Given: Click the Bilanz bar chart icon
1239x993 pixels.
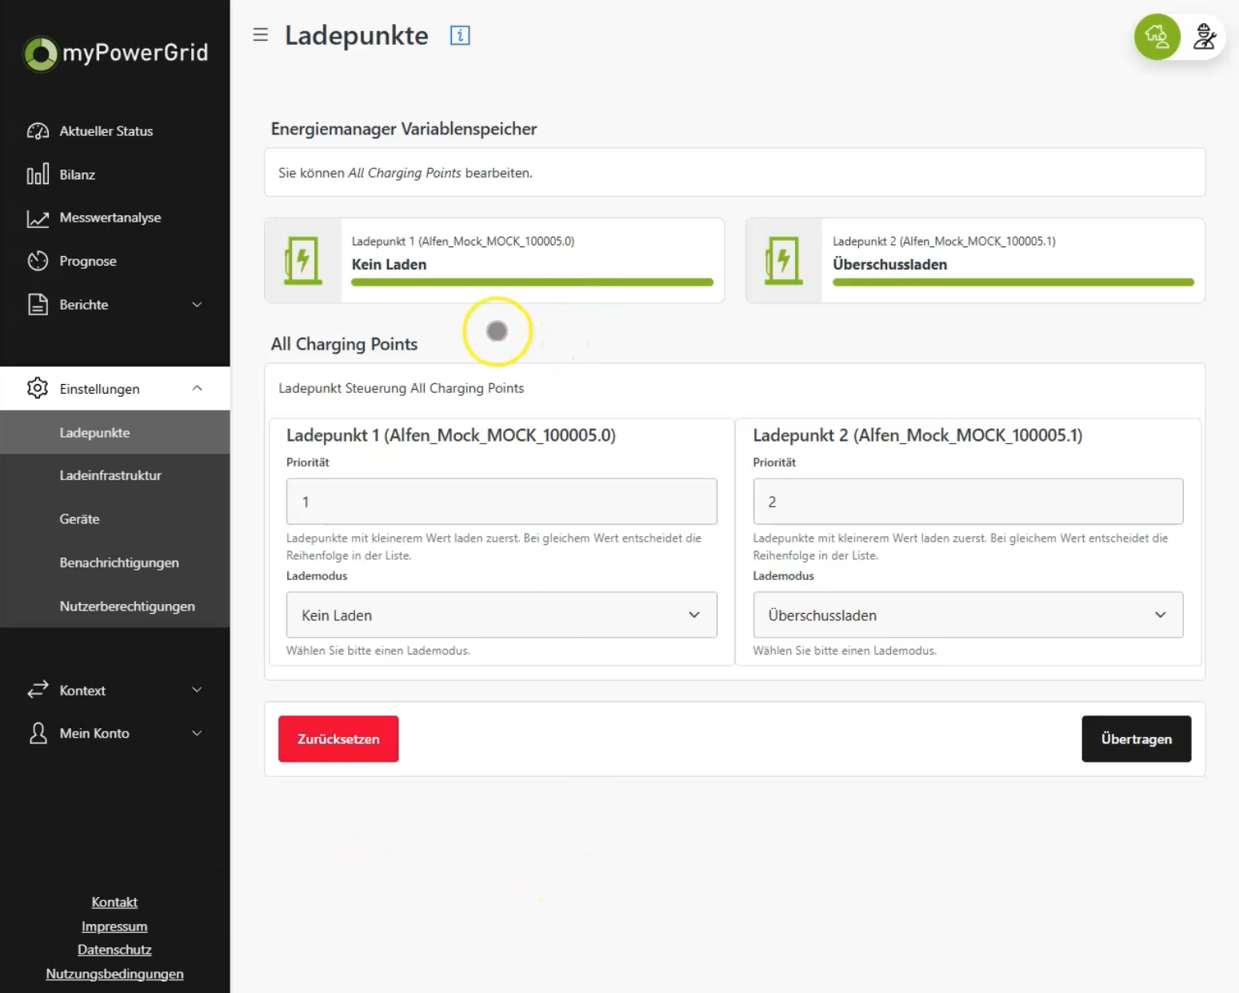Looking at the screenshot, I should point(38,174).
